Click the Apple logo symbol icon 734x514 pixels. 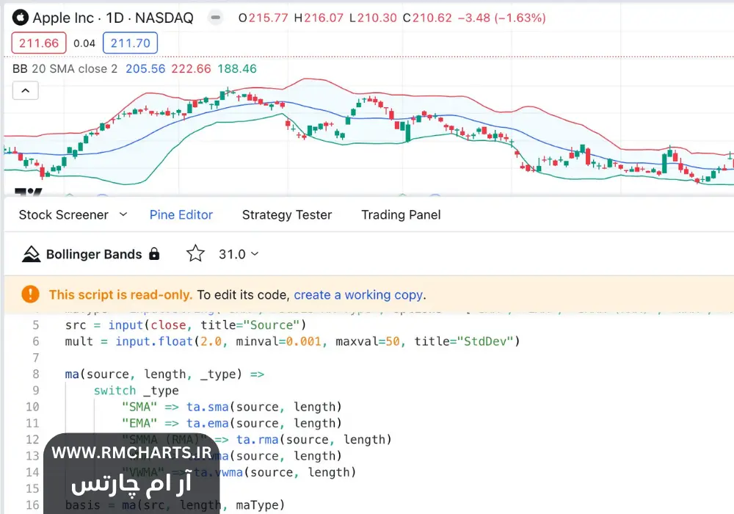21,18
